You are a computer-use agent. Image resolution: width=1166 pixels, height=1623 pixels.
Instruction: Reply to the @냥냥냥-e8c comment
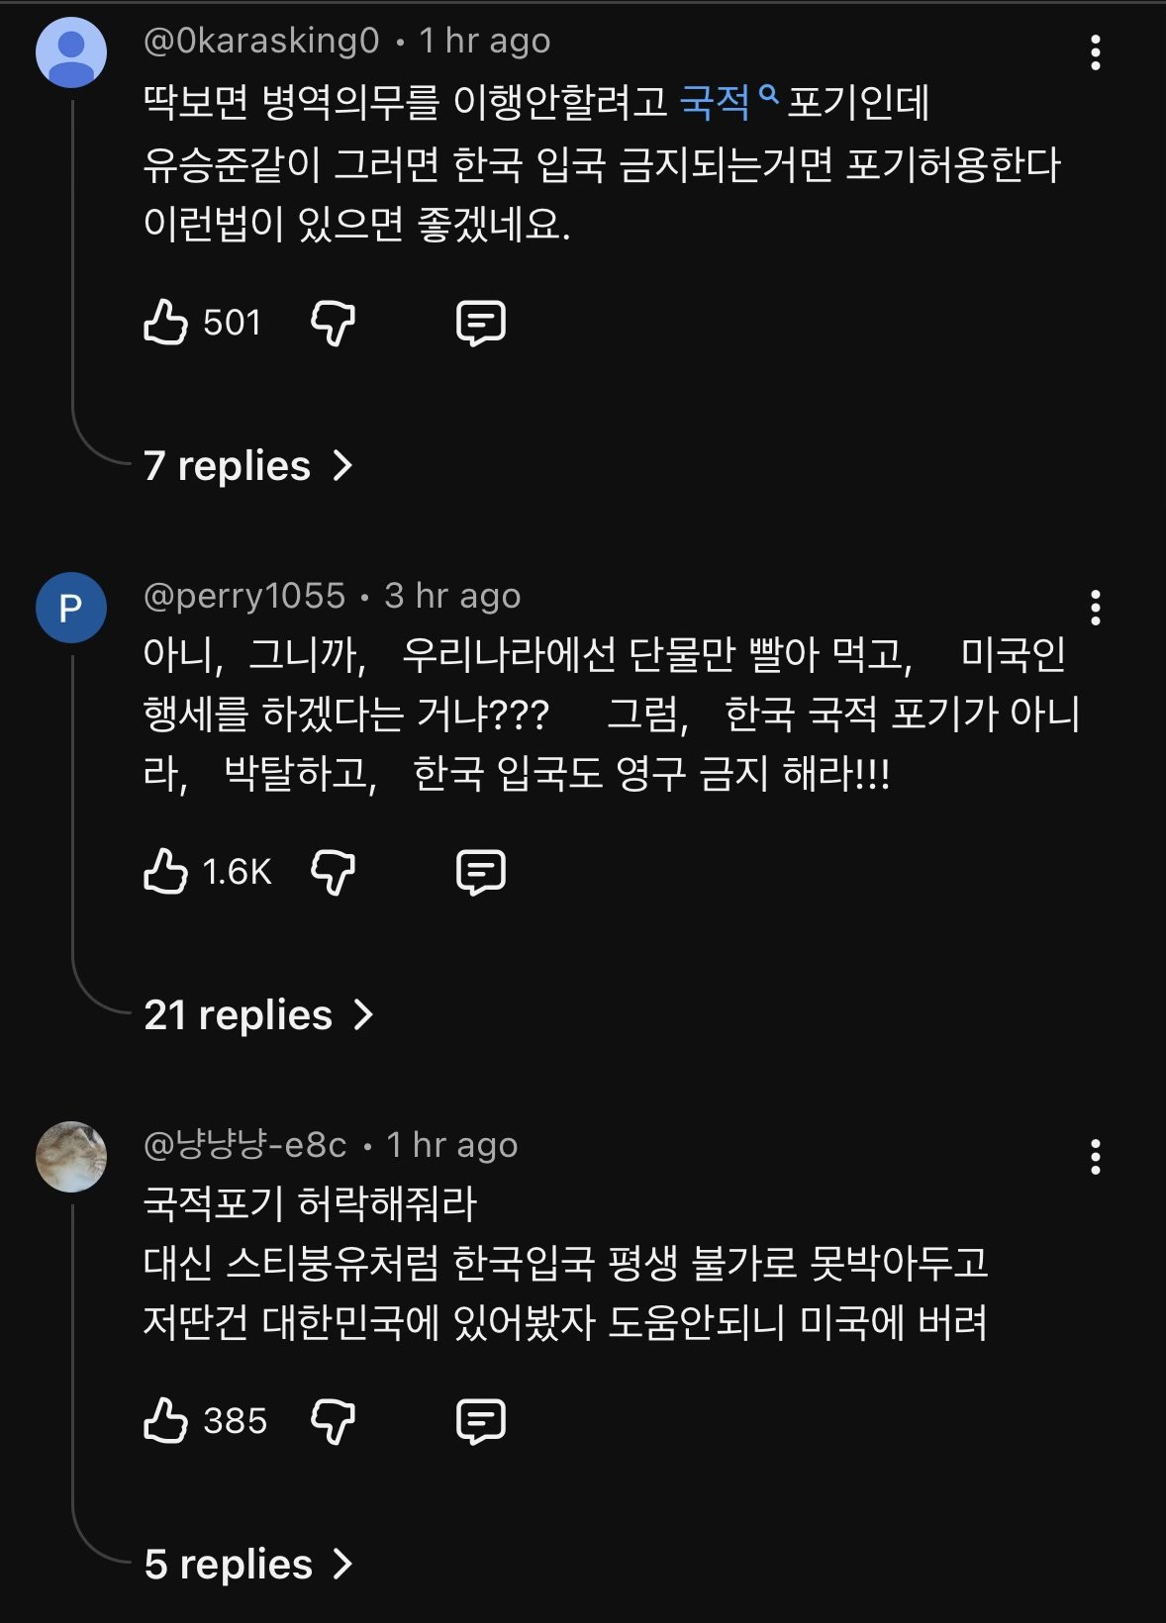pyautogui.click(x=481, y=1421)
